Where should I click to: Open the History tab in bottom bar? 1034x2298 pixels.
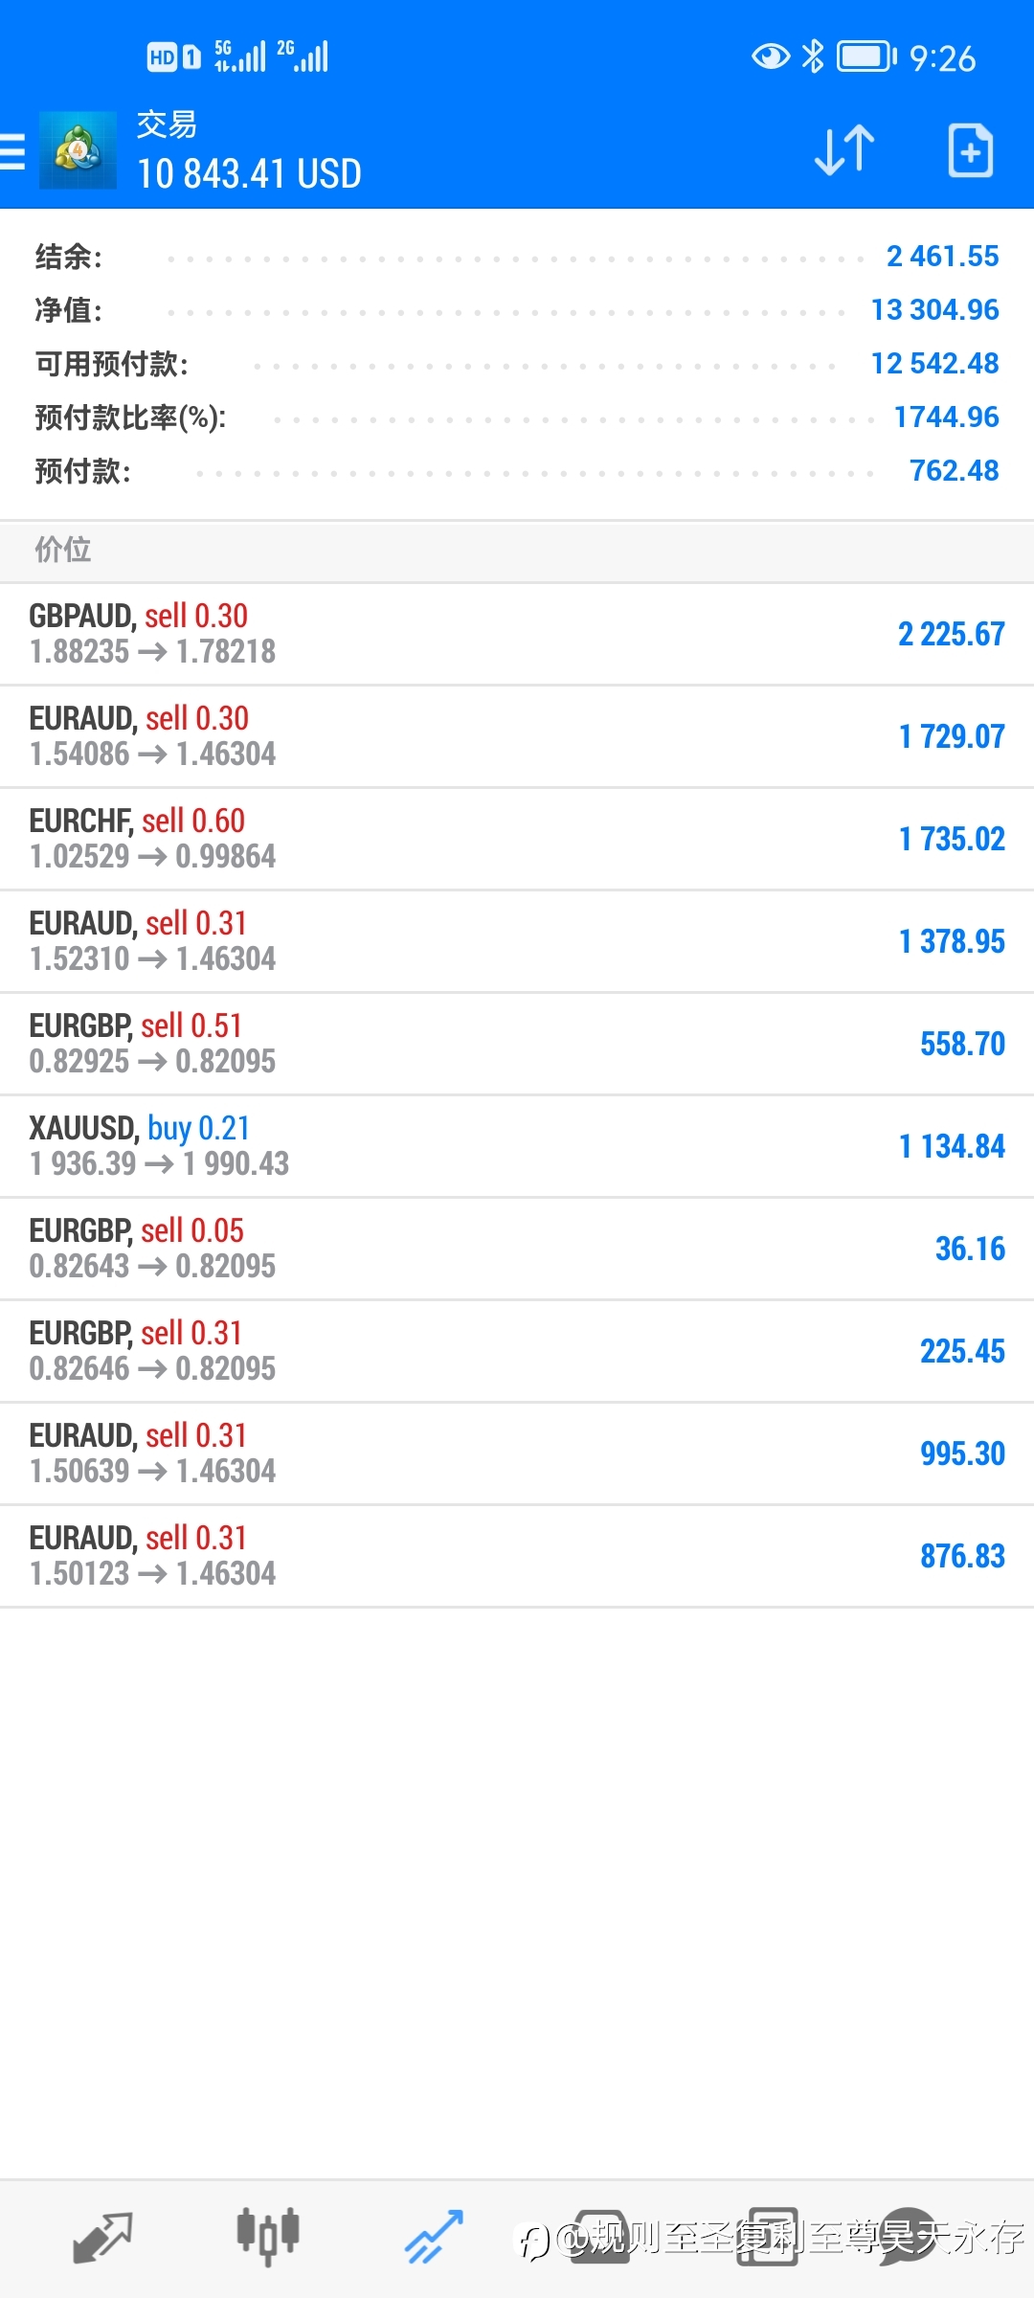pyautogui.click(x=599, y=2238)
